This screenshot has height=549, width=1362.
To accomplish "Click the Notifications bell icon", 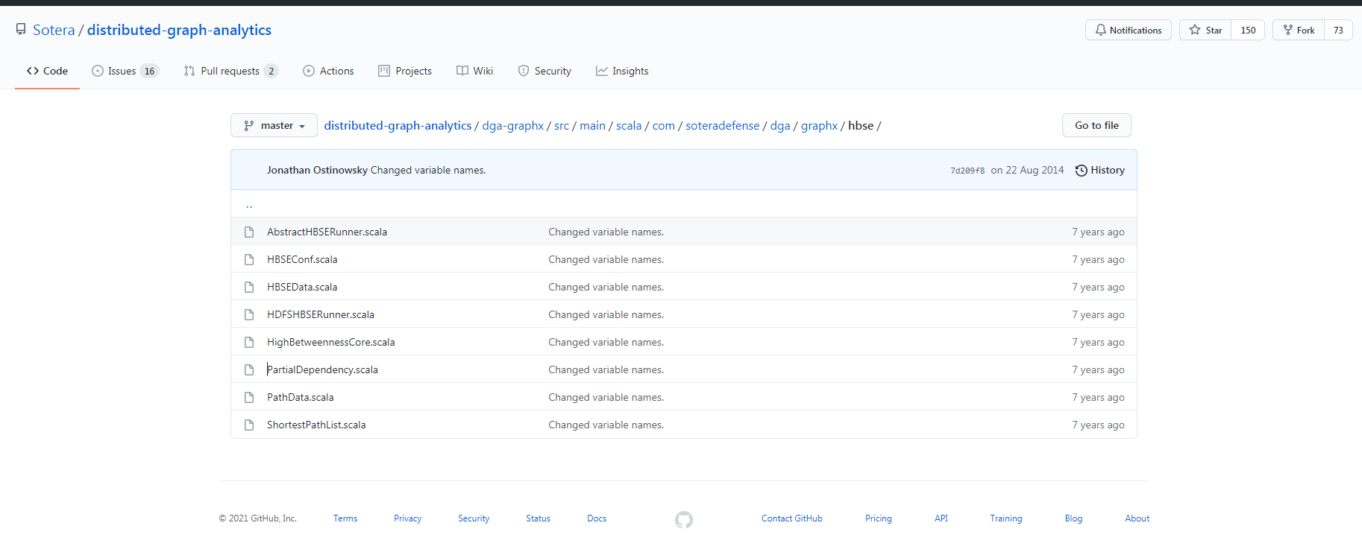I will [x=1101, y=31].
